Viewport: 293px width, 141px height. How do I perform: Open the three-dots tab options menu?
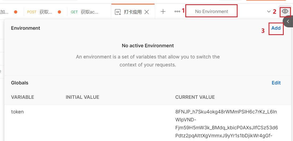(177, 11)
